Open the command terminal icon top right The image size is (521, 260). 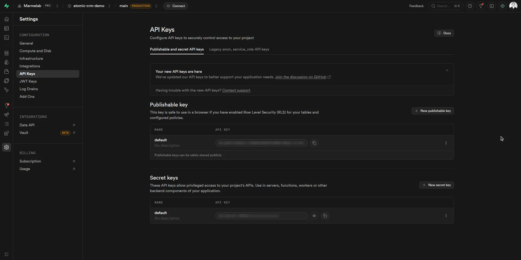492,6
